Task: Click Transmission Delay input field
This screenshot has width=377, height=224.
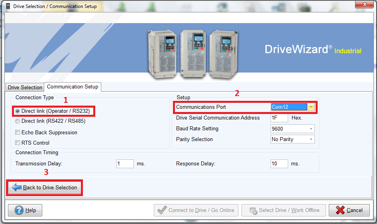Action: pos(125,164)
